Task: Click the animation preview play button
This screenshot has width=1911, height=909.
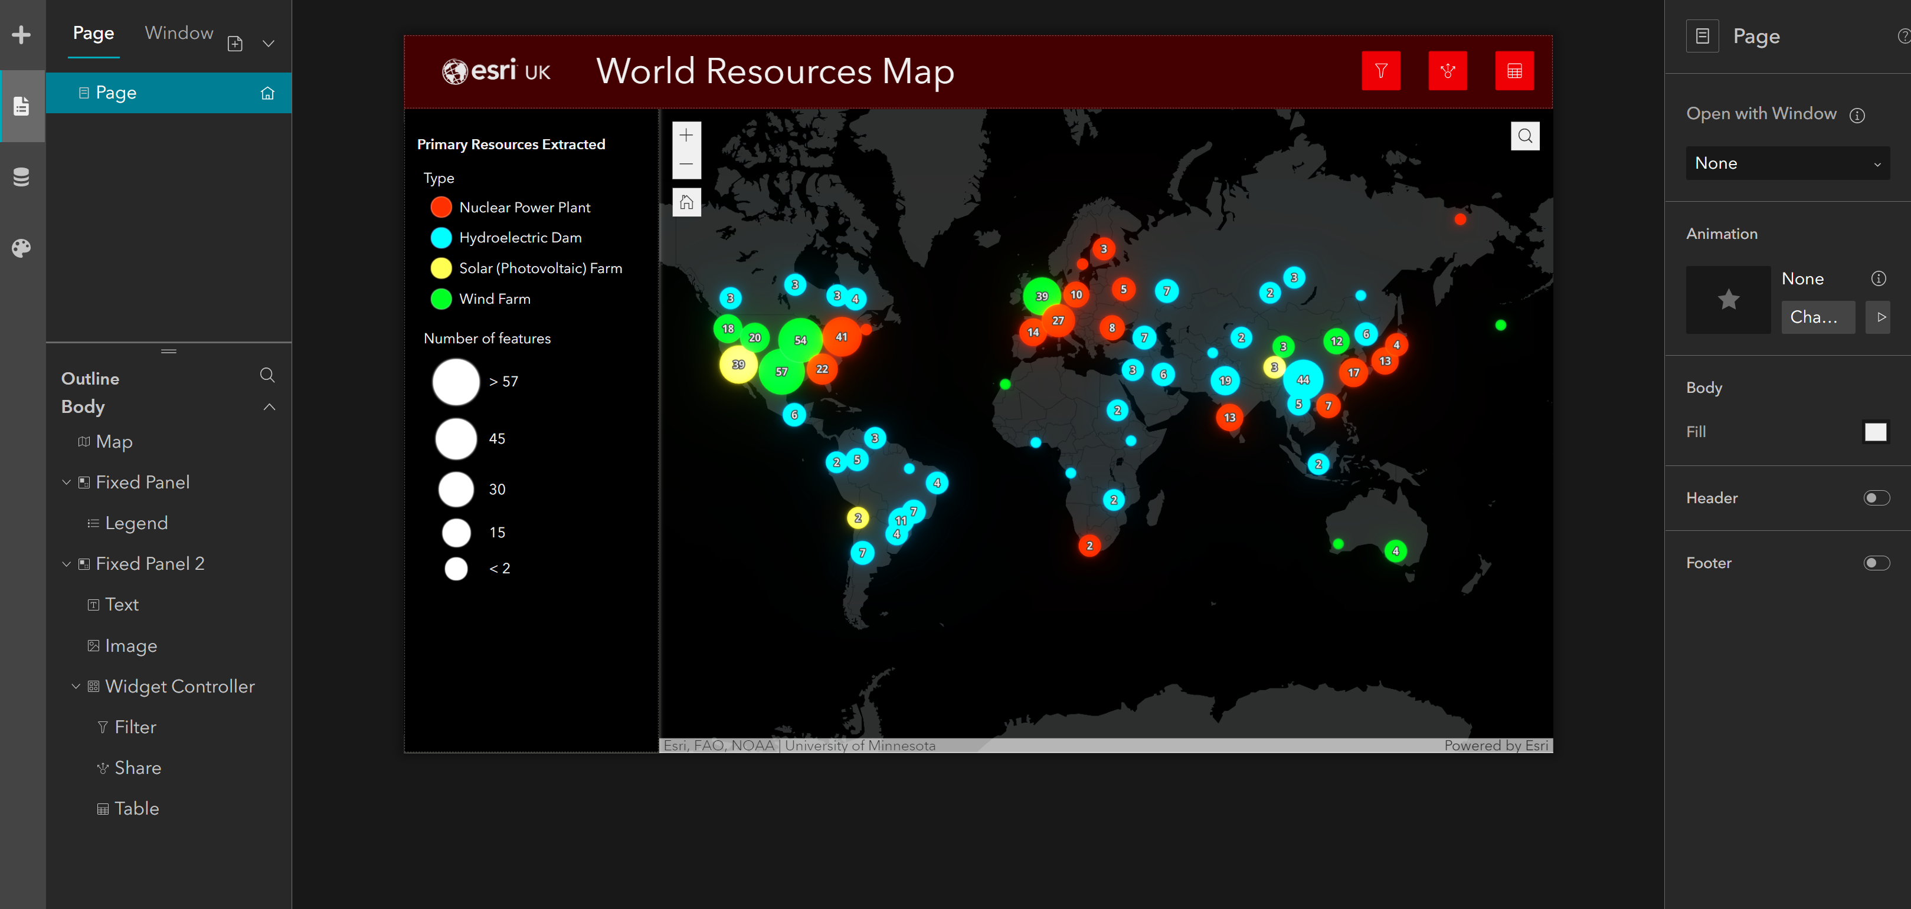Action: 1879,317
